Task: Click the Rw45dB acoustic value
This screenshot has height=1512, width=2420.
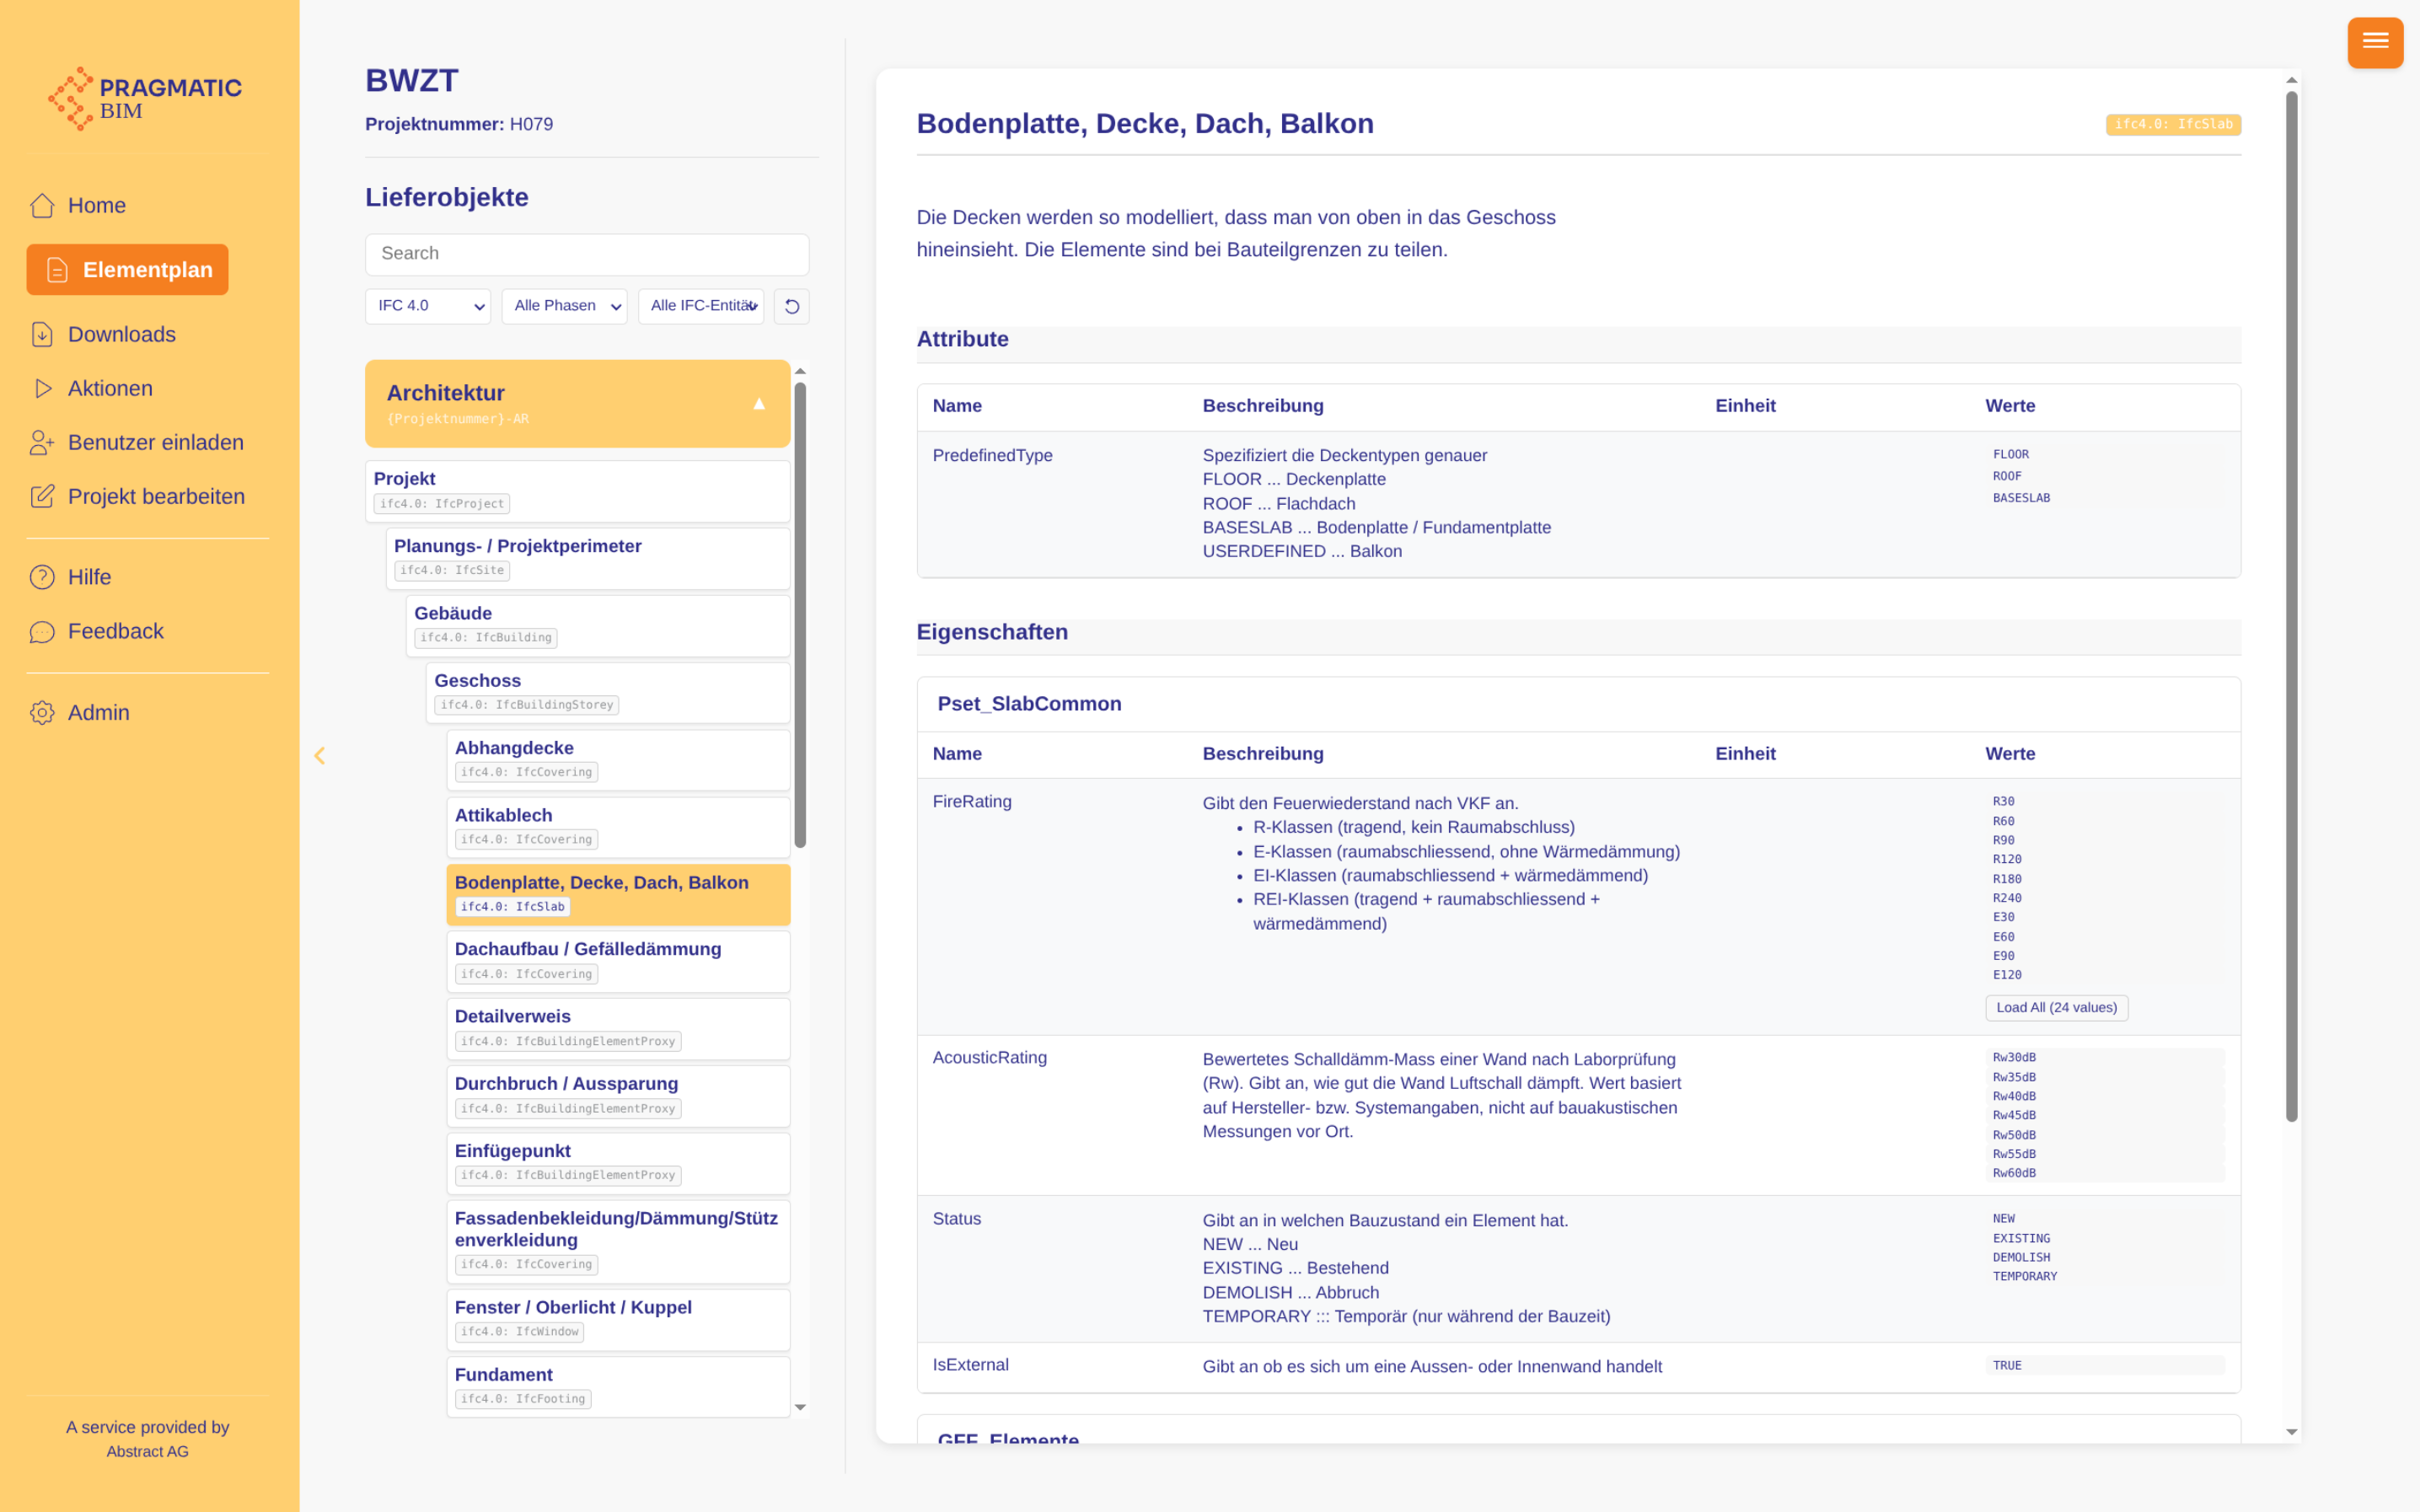Action: (2014, 1115)
